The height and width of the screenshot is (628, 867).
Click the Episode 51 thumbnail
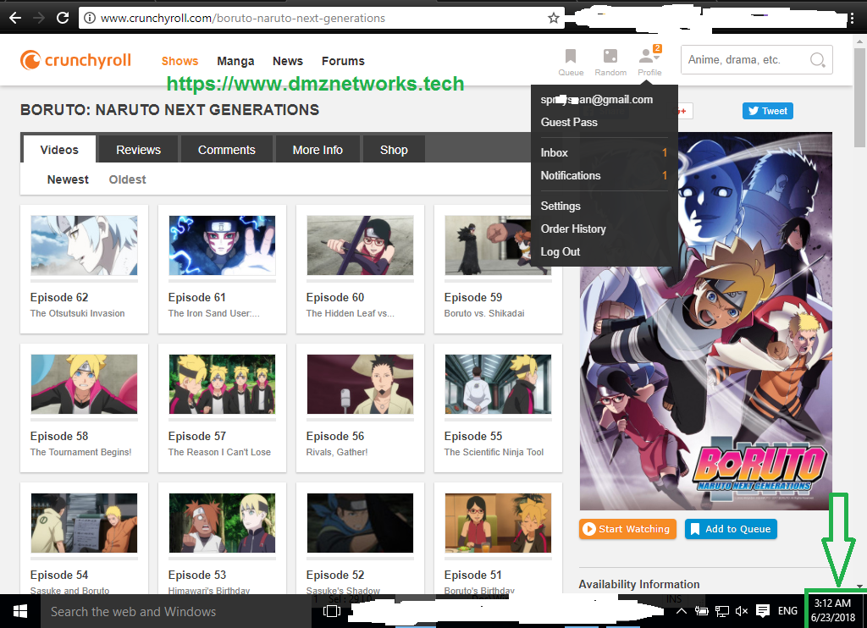point(498,523)
